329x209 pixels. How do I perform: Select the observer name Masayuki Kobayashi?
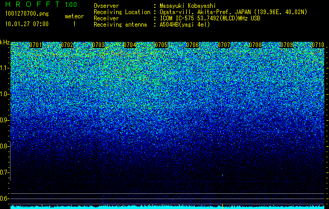point(188,6)
